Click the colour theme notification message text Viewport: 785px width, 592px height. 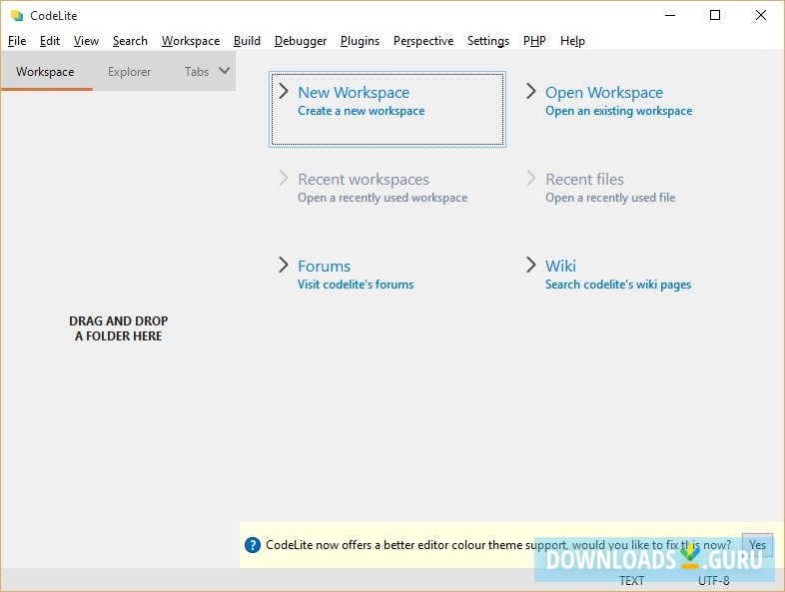[x=498, y=545]
